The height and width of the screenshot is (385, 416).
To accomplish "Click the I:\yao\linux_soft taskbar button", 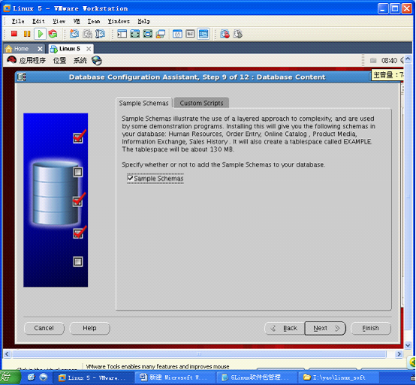I will coord(338,377).
